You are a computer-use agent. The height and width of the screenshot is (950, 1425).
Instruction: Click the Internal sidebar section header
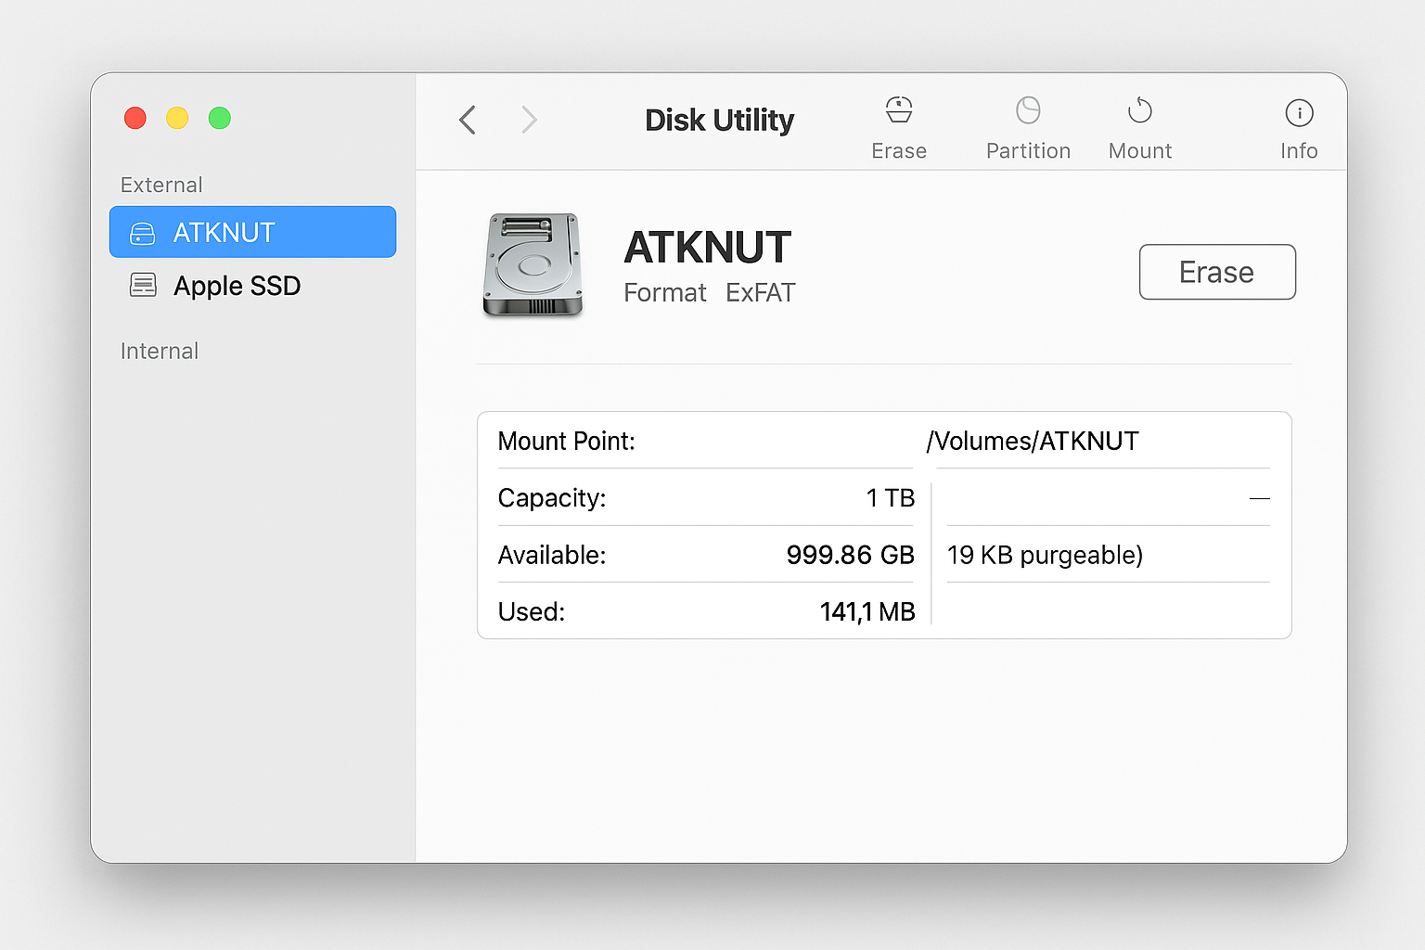point(160,351)
